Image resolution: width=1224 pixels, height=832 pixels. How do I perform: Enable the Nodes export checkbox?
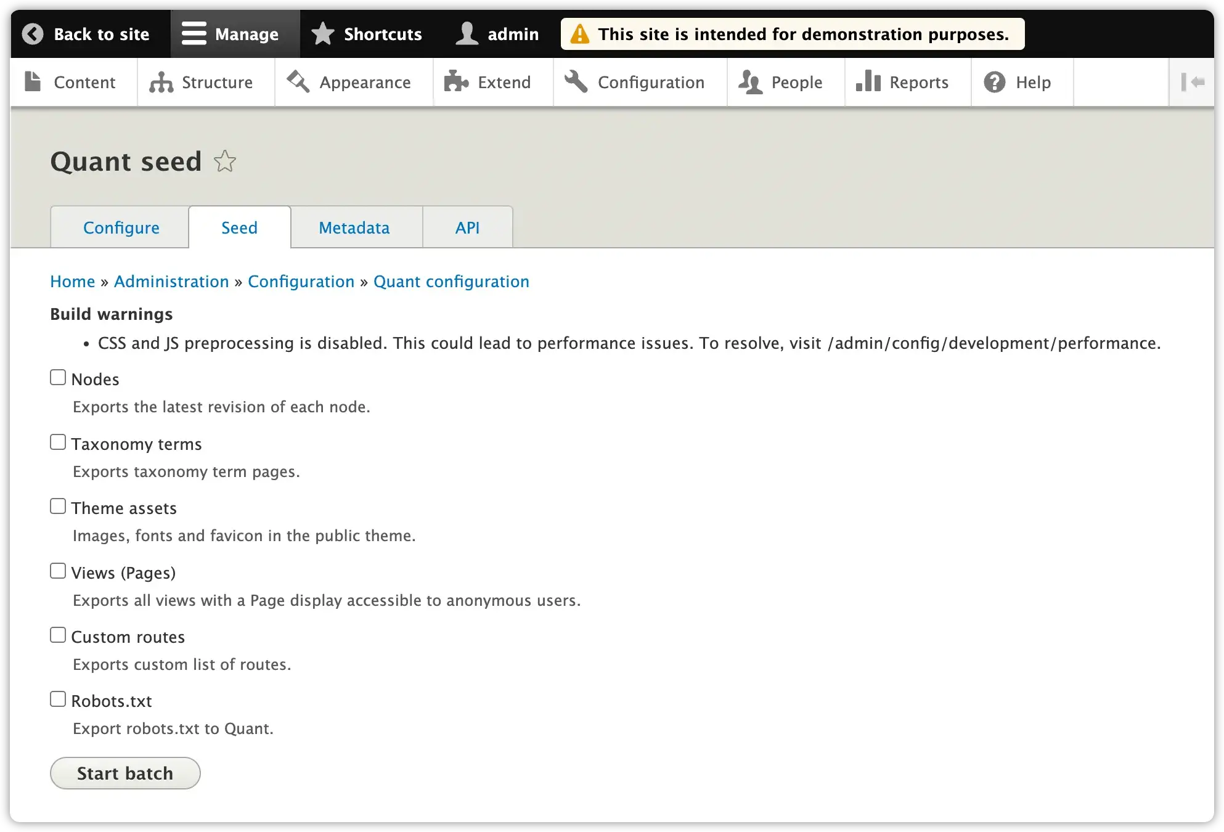pyautogui.click(x=58, y=377)
